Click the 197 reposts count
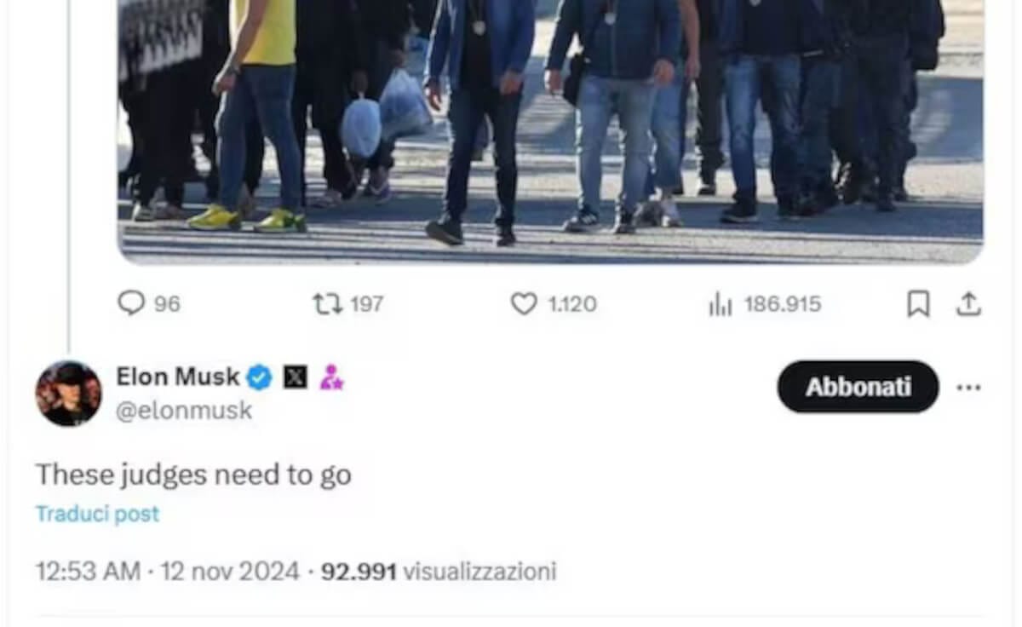Image resolution: width=1022 pixels, height=627 pixels. [x=367, y=304]
